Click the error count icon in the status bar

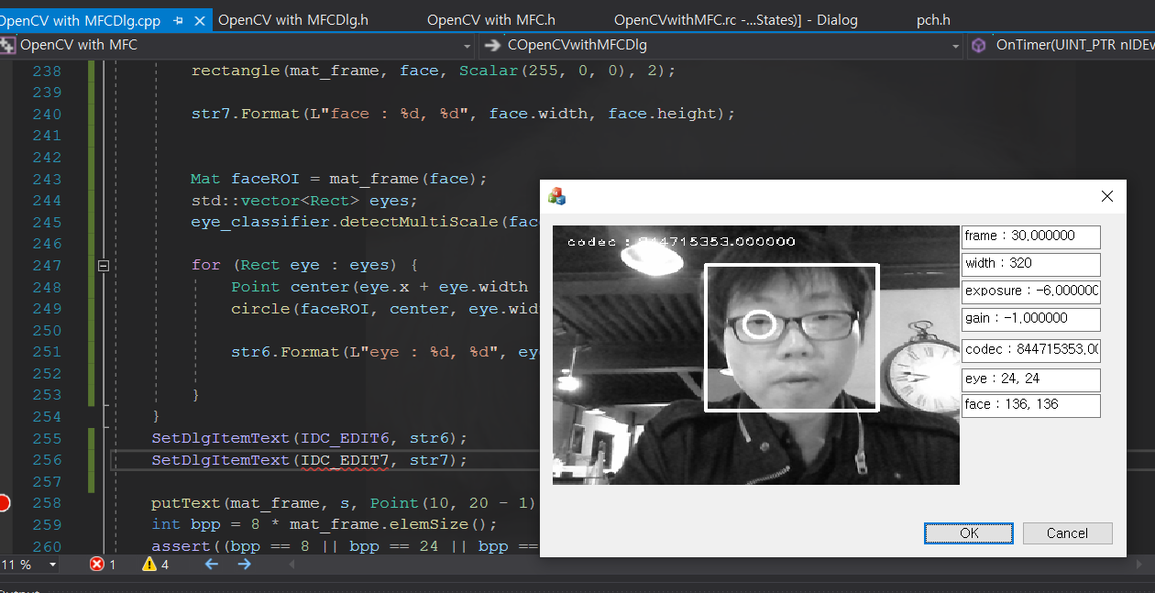coord(98,565)
